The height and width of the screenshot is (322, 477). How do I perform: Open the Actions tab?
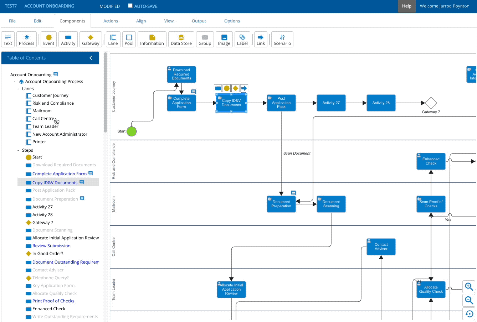pos(111,21)
